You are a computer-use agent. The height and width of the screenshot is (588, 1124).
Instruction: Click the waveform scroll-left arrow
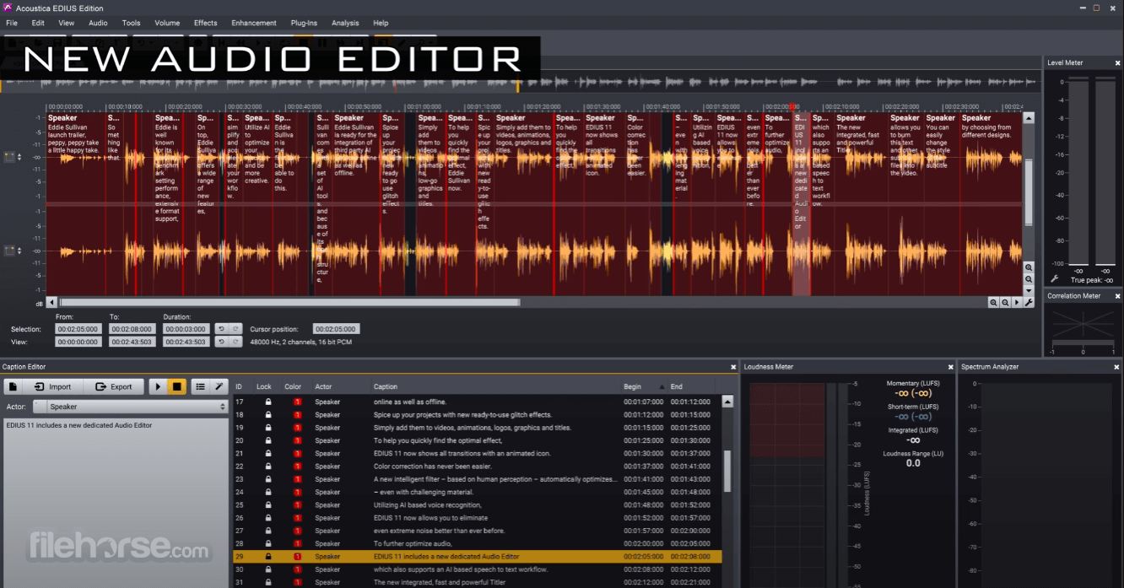coord(51,302)
